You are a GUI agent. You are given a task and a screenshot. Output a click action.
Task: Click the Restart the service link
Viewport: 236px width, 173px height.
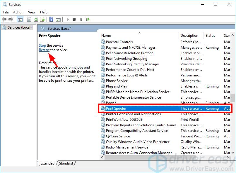tap(44, 50)
